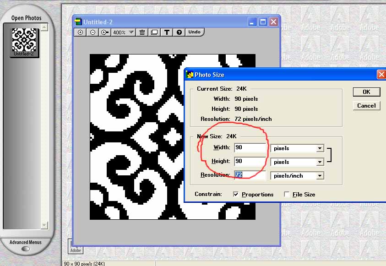Open the help question mark icon

[179, 32]
